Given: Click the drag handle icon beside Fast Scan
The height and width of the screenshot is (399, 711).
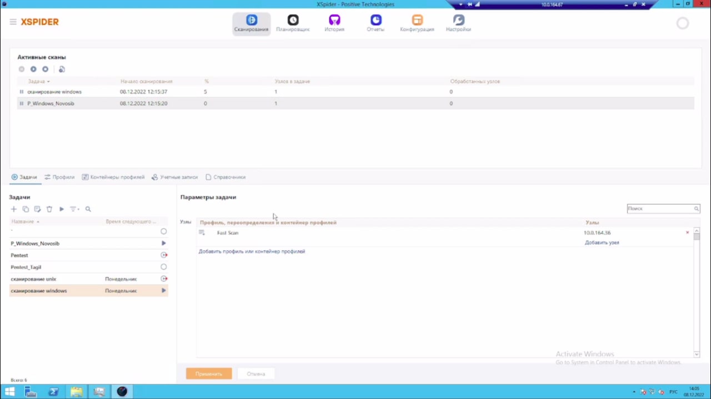Looking at the screenshot, I should tap(202, 233).
